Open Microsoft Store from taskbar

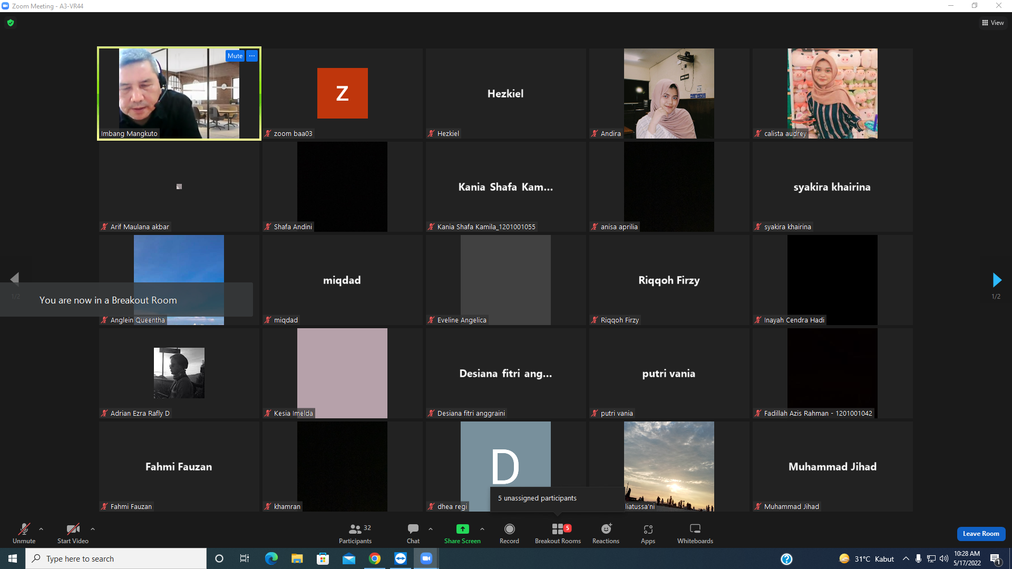click(x=323, y=558)
